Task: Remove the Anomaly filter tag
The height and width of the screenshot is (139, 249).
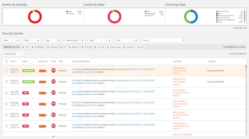Action: pyautogui.click(x=95, y=47)
